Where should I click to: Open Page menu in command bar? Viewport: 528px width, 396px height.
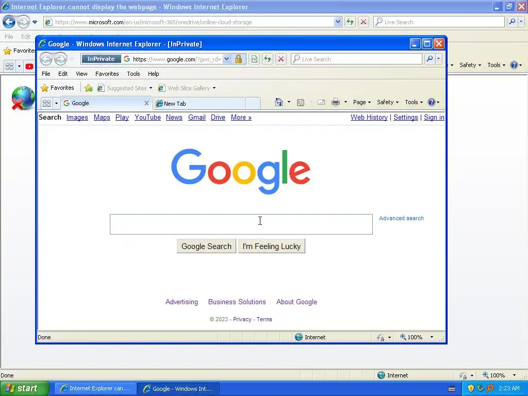361,102
